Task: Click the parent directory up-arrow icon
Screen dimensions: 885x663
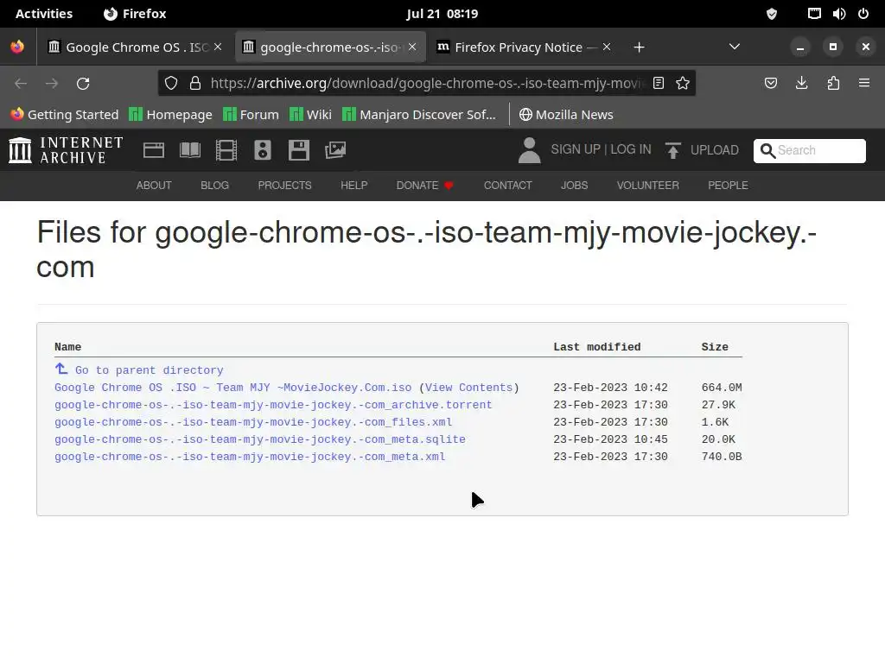Action: click(61, 369)
